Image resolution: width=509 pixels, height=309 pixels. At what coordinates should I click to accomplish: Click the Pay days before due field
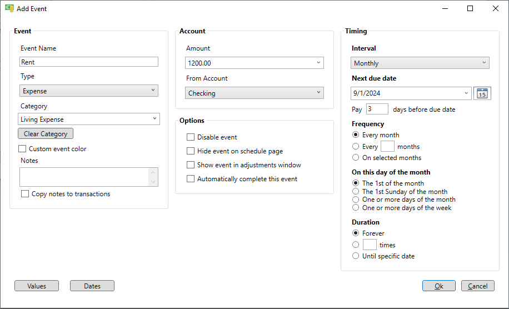pos(377,109)
